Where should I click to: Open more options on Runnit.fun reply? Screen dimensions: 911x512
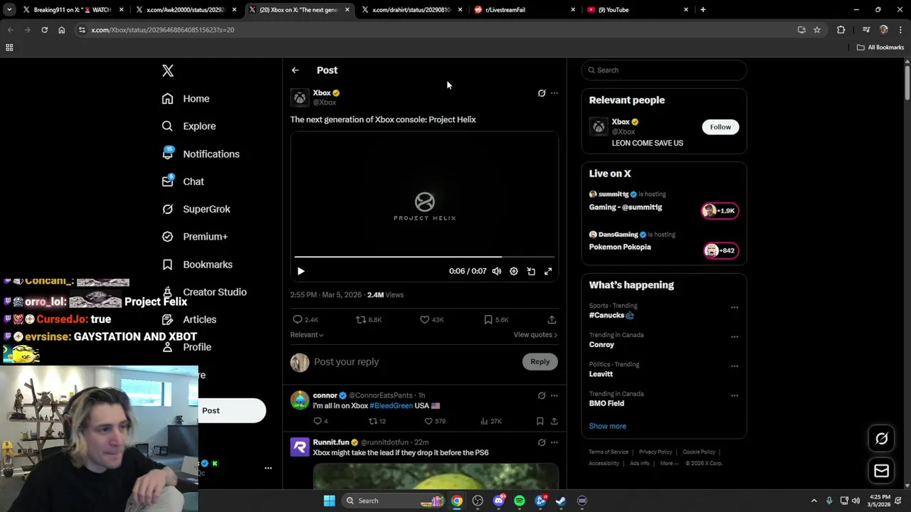coord(554,442)
